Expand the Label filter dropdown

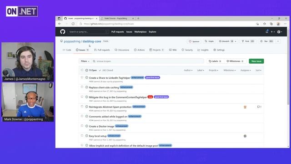coord(201,70)
